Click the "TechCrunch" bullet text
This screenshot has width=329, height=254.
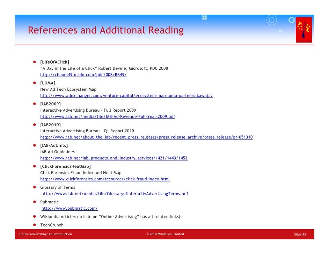(52, 225)
